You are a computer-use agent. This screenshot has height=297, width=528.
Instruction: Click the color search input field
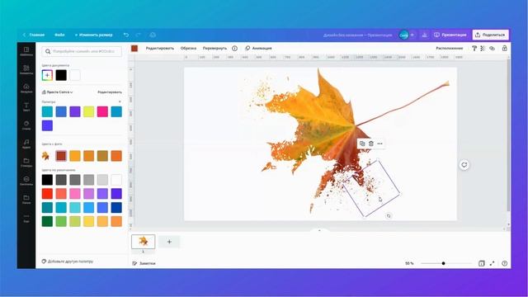82,51
